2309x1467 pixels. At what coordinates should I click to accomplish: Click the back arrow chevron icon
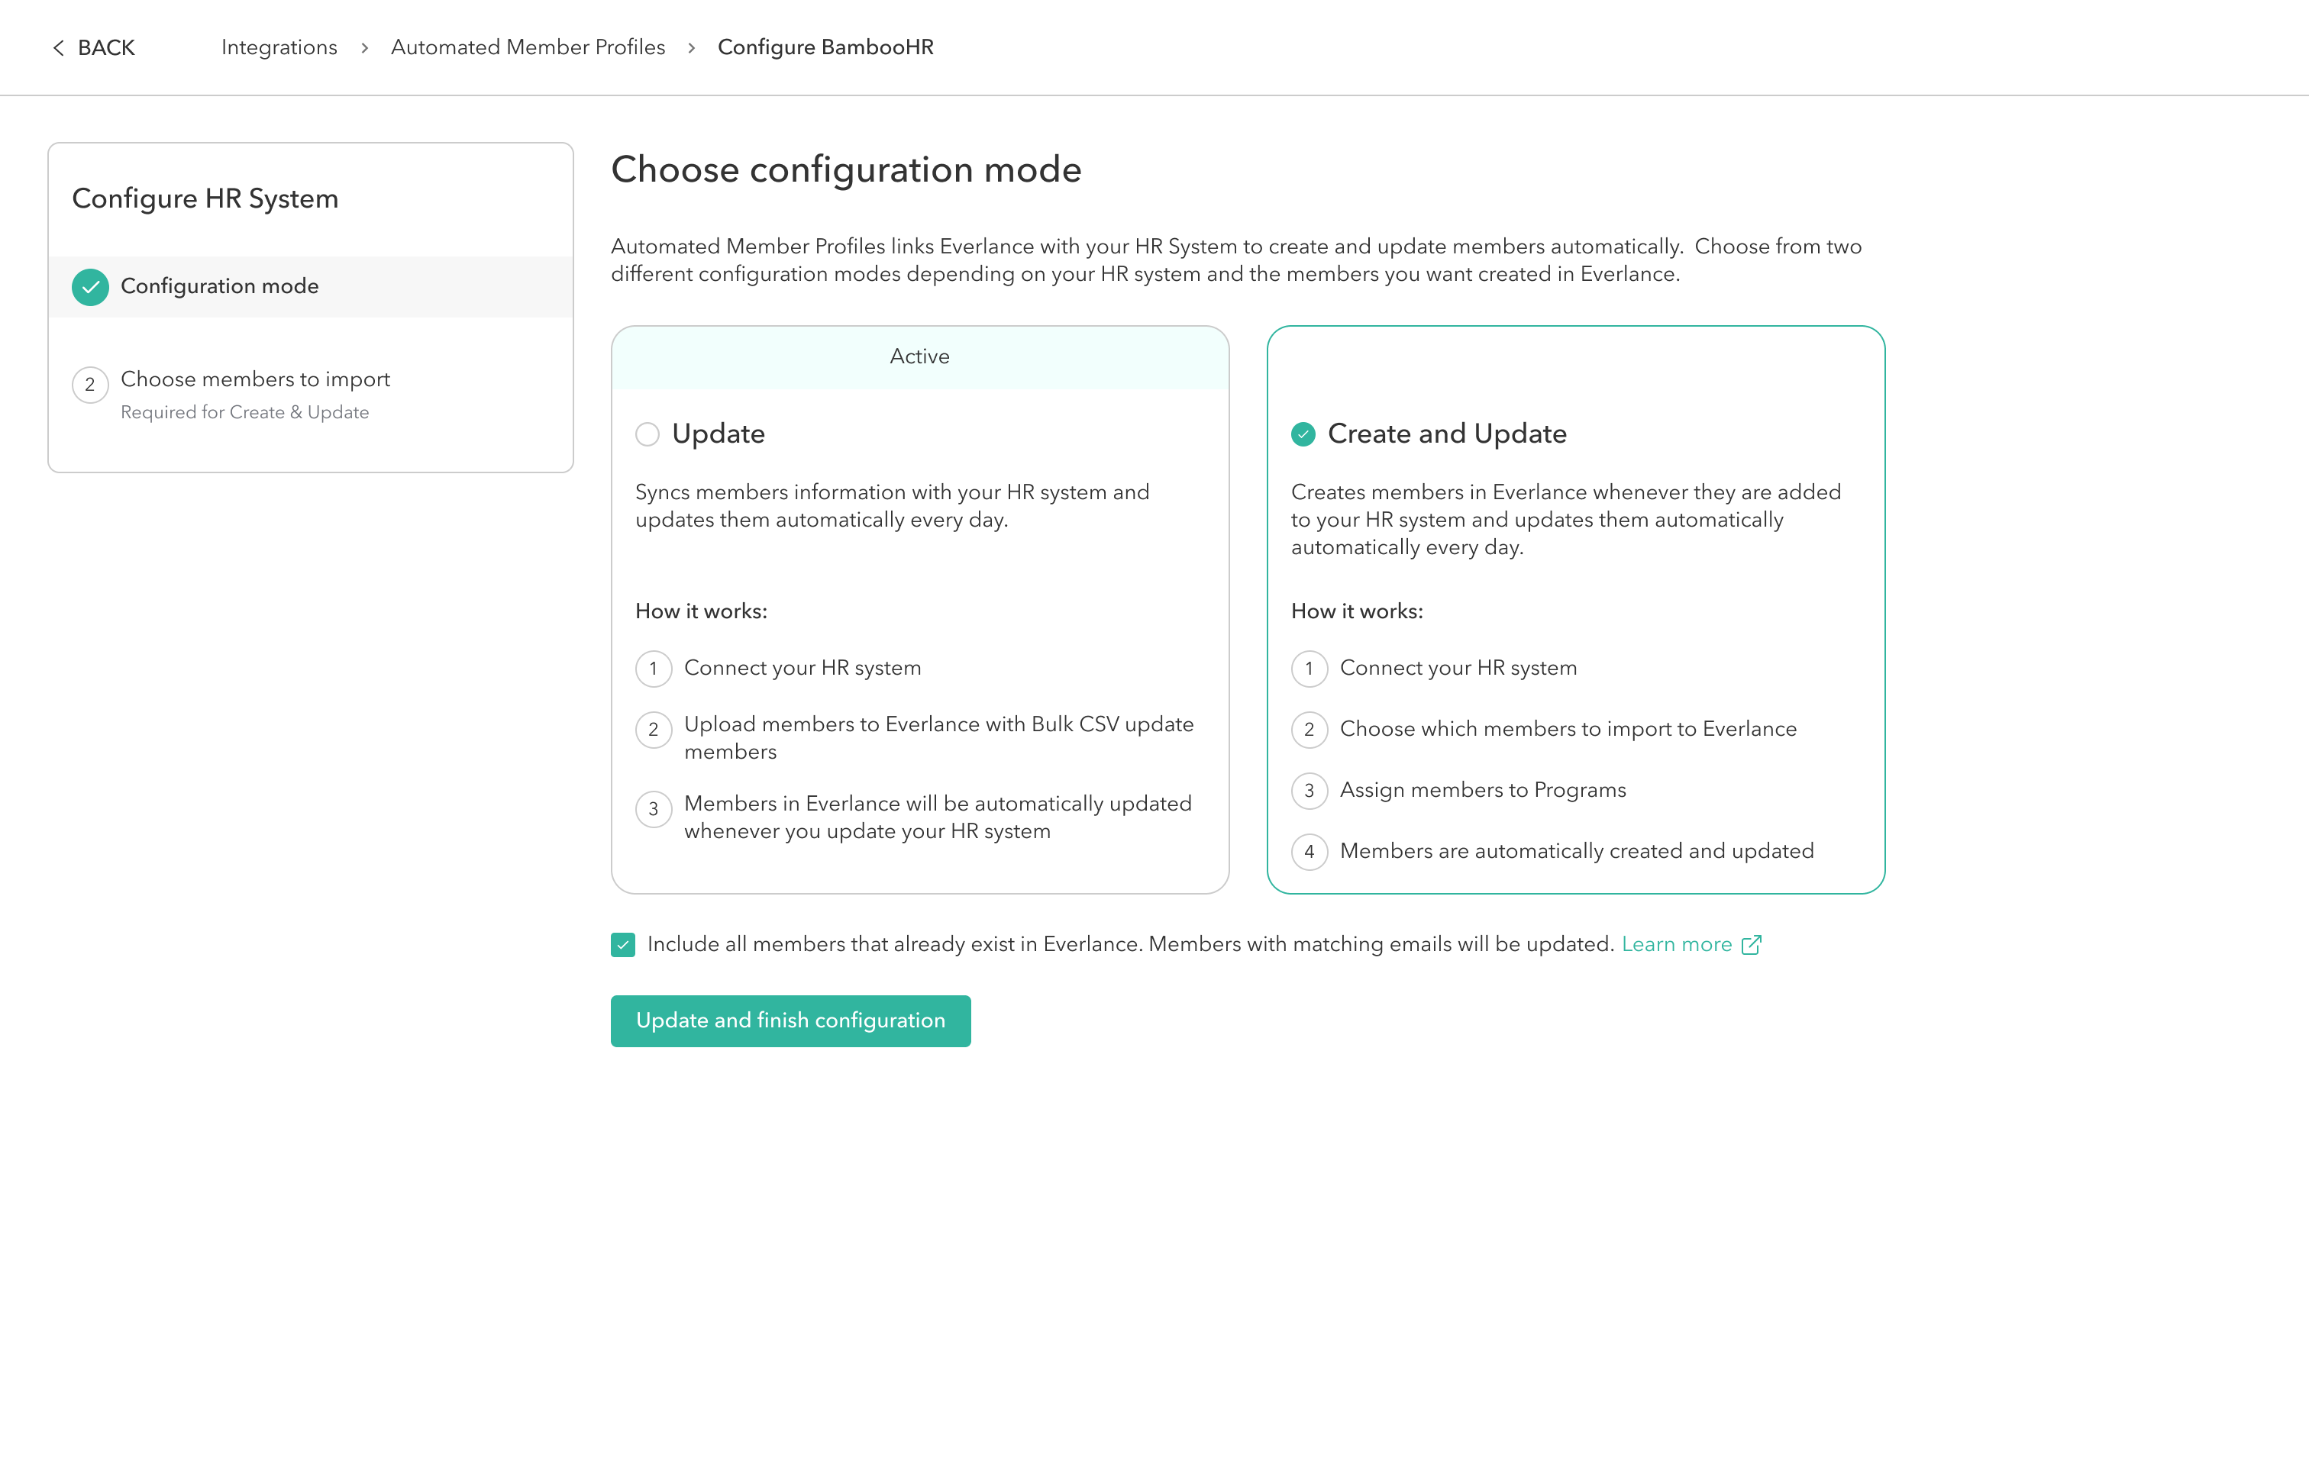coord(59,48)
